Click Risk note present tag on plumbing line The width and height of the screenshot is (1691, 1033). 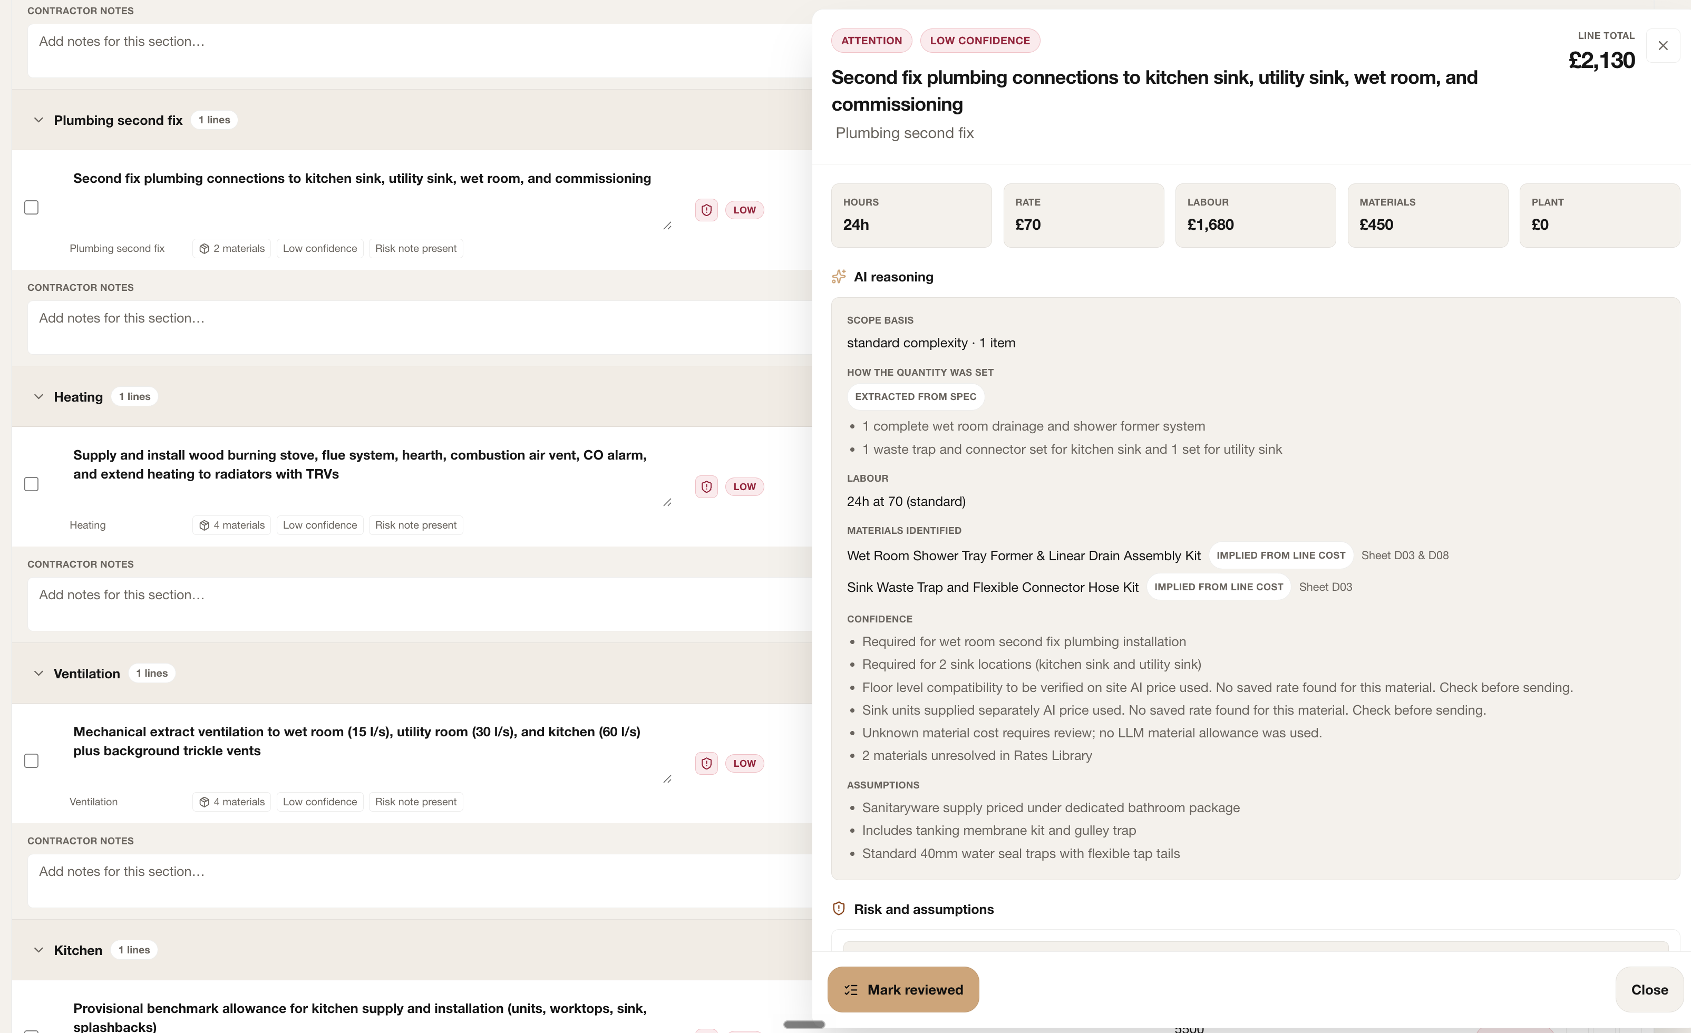click(x=416, y=248)
